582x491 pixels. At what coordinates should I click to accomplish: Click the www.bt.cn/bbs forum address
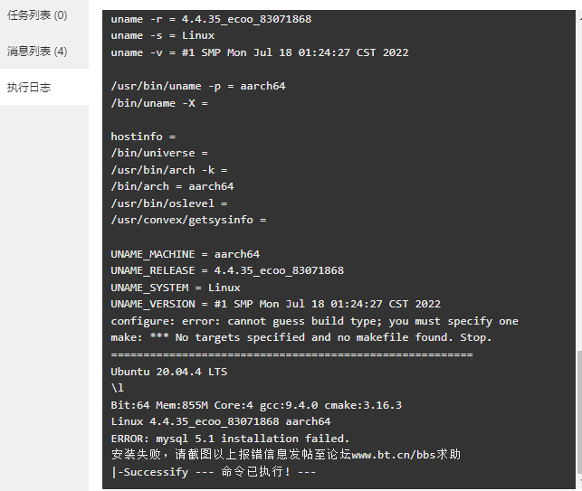click(393, 455)
